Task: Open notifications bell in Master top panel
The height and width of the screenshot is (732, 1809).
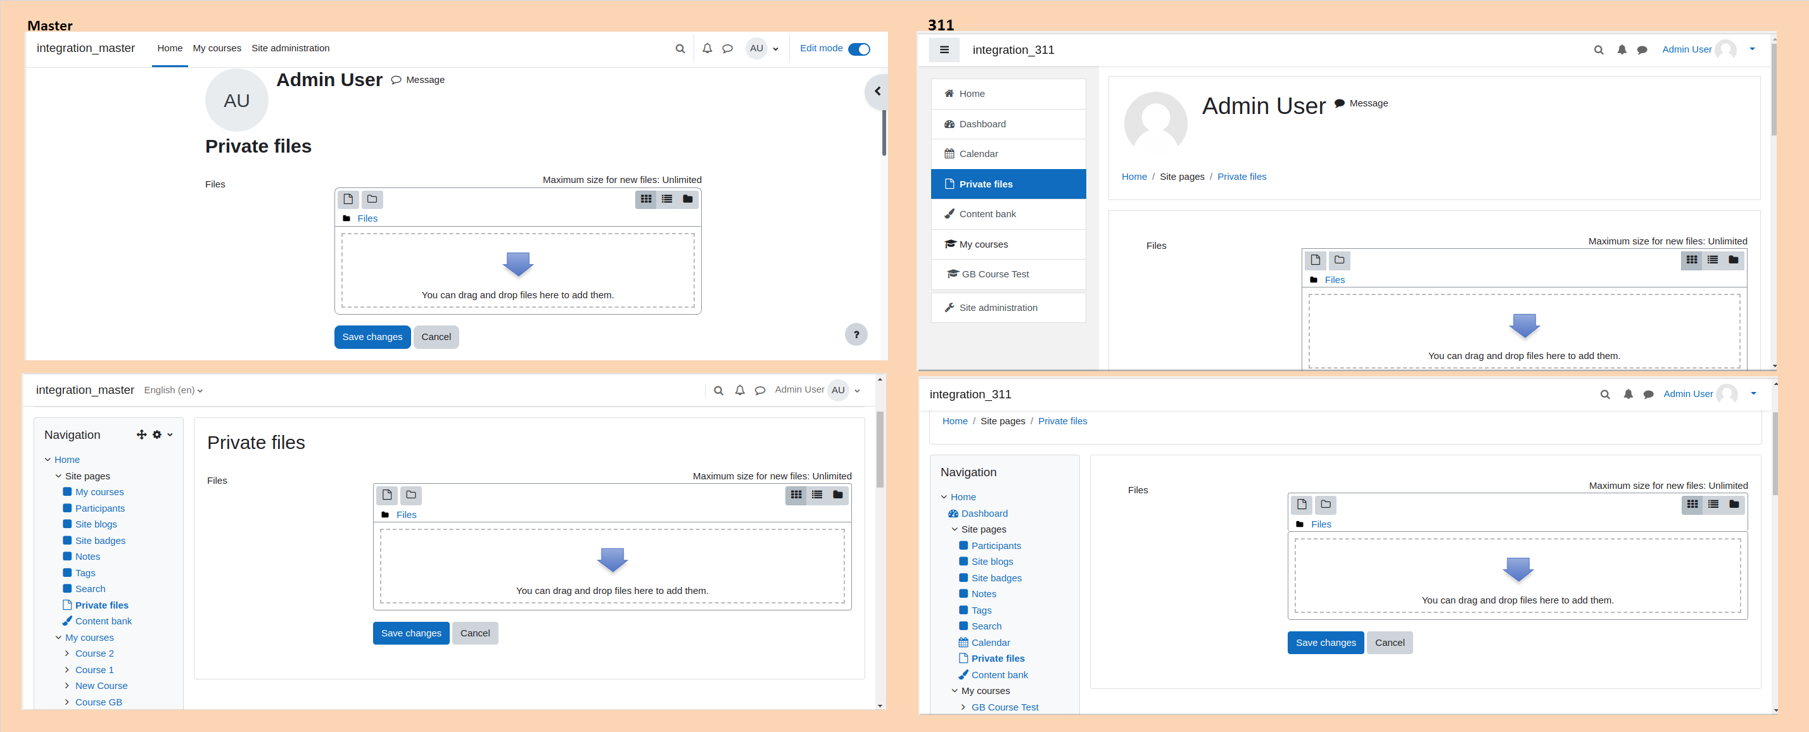Action: pos(707,48)
